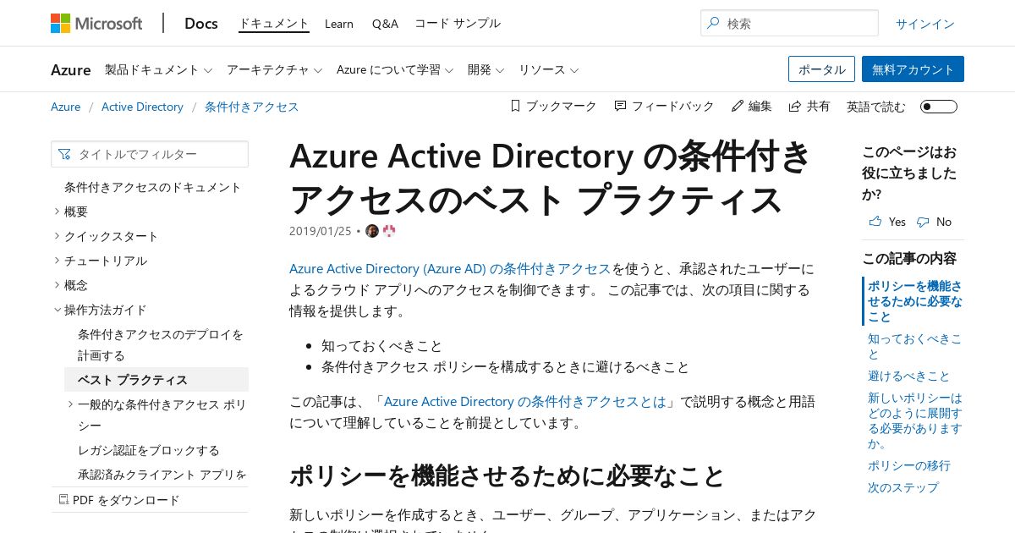Screen dimensions: 1015x533
Task: Jump to 避けるべきこと in sidebar
Action: point(909,376)
